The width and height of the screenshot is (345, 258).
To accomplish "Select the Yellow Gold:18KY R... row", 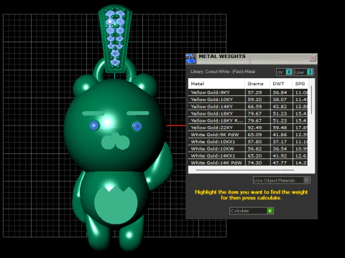I will coord(248,120).
